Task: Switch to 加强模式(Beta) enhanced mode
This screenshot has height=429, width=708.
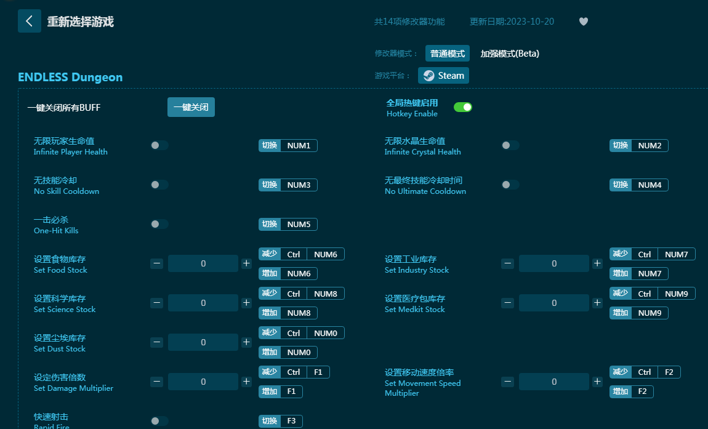Action: point(510,54)
